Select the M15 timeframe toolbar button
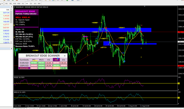Image resolution: width=184 pixels, height=109 pixels. tap(15, 4)
